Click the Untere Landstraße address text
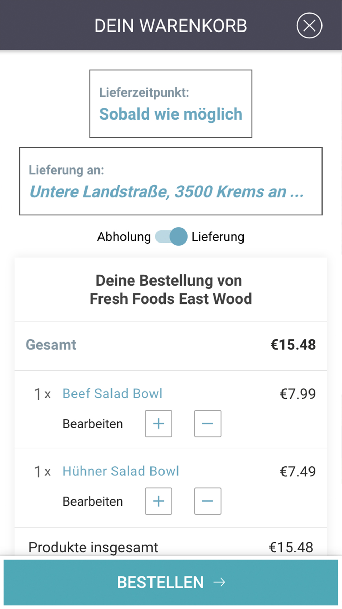 167,192
